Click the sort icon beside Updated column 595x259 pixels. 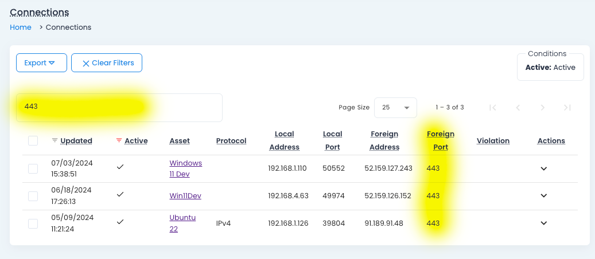pyautogui.click(x=55, y=140)
